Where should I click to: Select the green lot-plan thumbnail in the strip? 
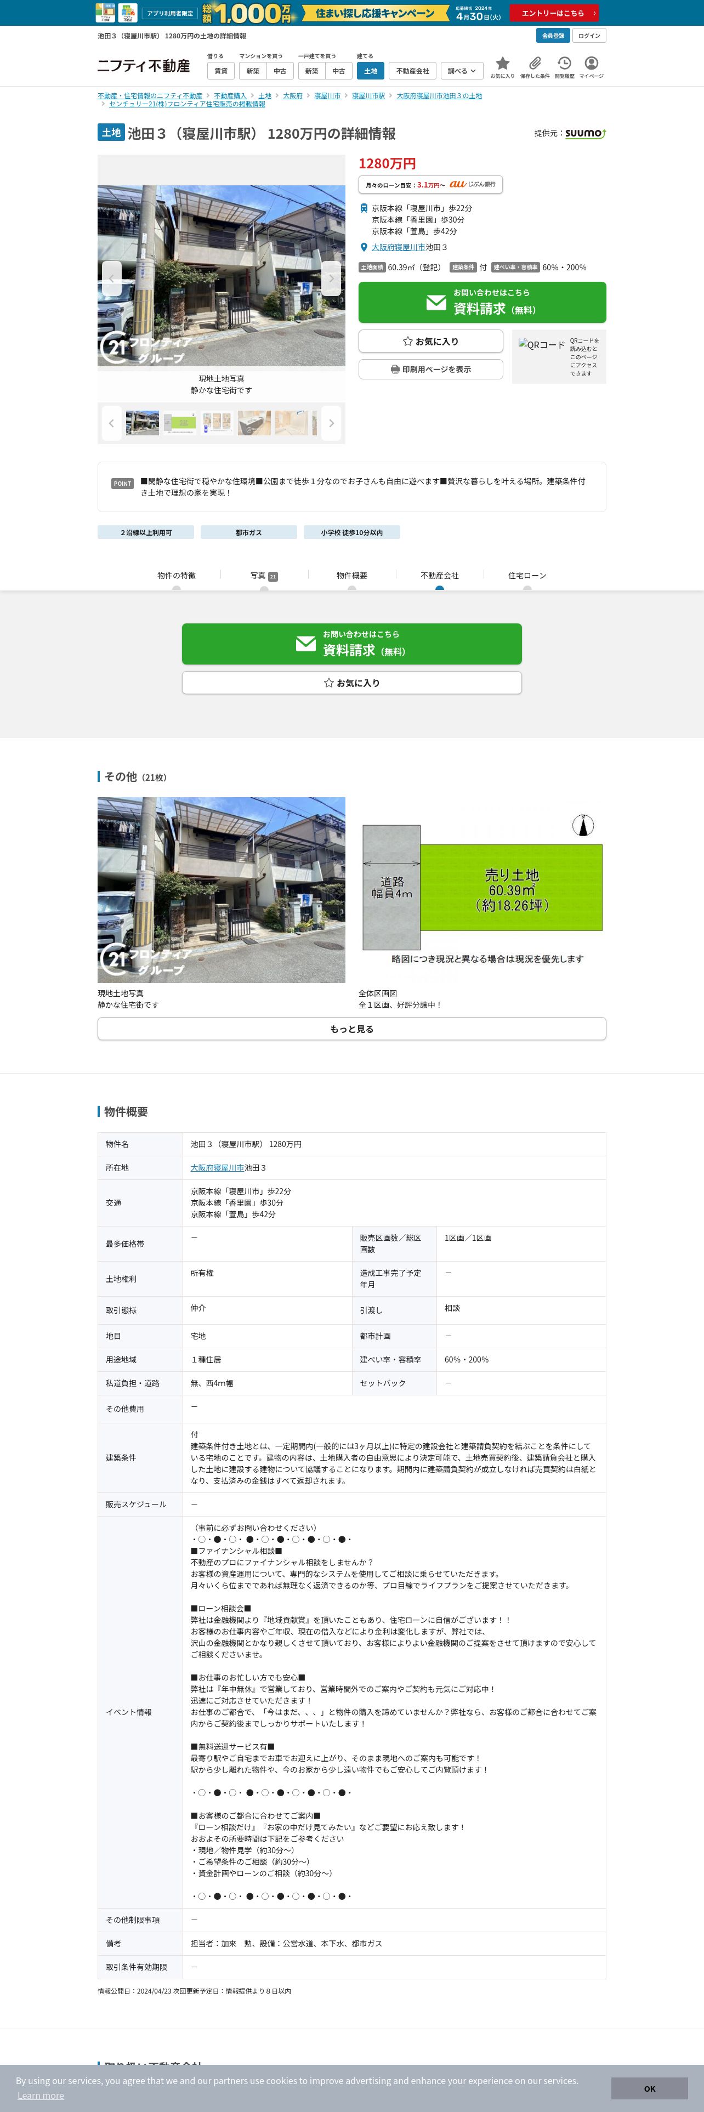coord(179,423)
